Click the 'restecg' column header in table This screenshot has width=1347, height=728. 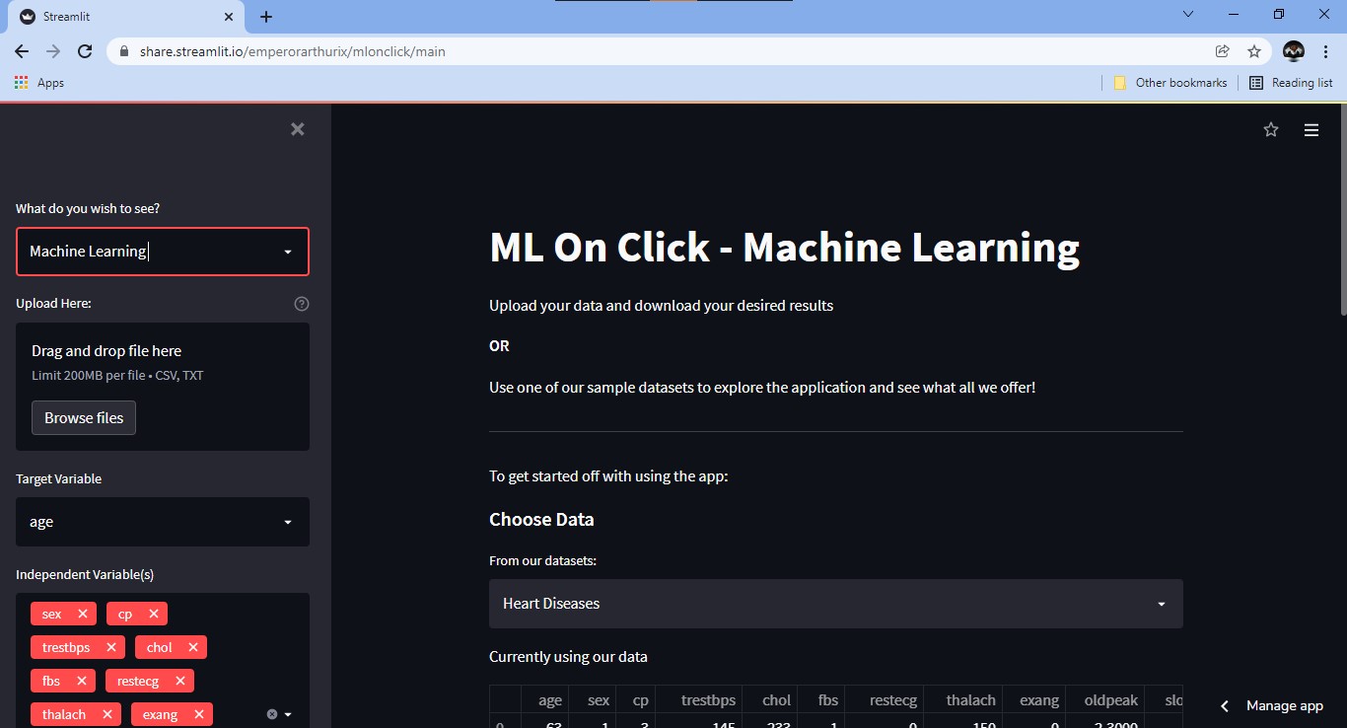pos(892,700)
